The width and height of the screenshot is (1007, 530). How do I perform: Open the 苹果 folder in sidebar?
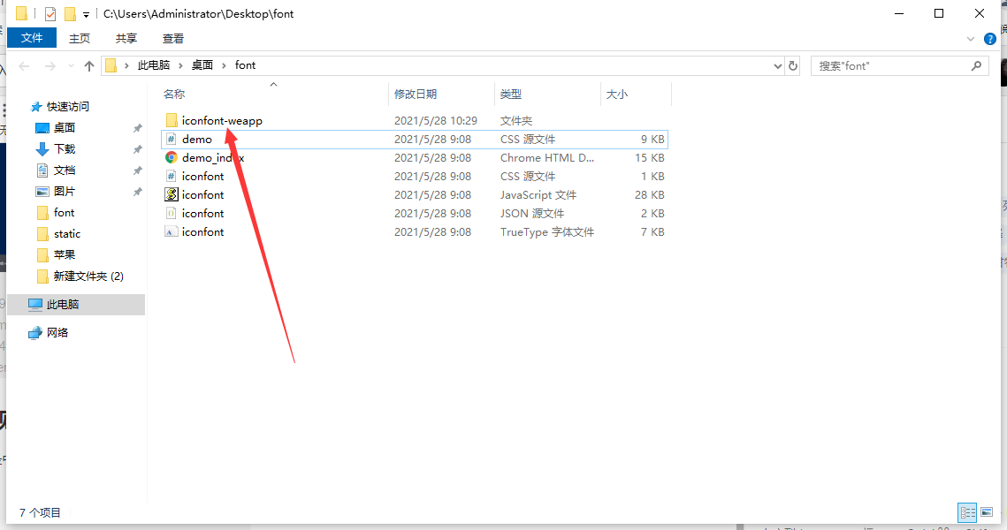pos(65,254)
